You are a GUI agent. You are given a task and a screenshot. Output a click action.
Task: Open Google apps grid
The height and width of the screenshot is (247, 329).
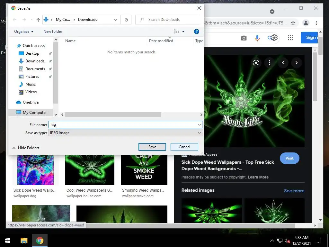pyautogui.click(x=290, y=38)
